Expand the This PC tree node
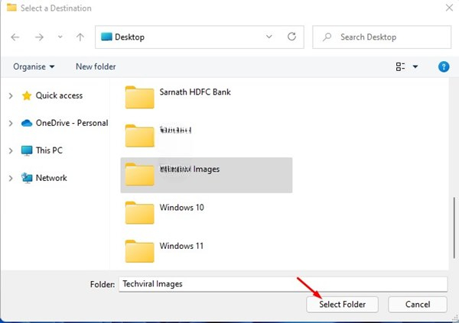 click(x=11, y=151)
